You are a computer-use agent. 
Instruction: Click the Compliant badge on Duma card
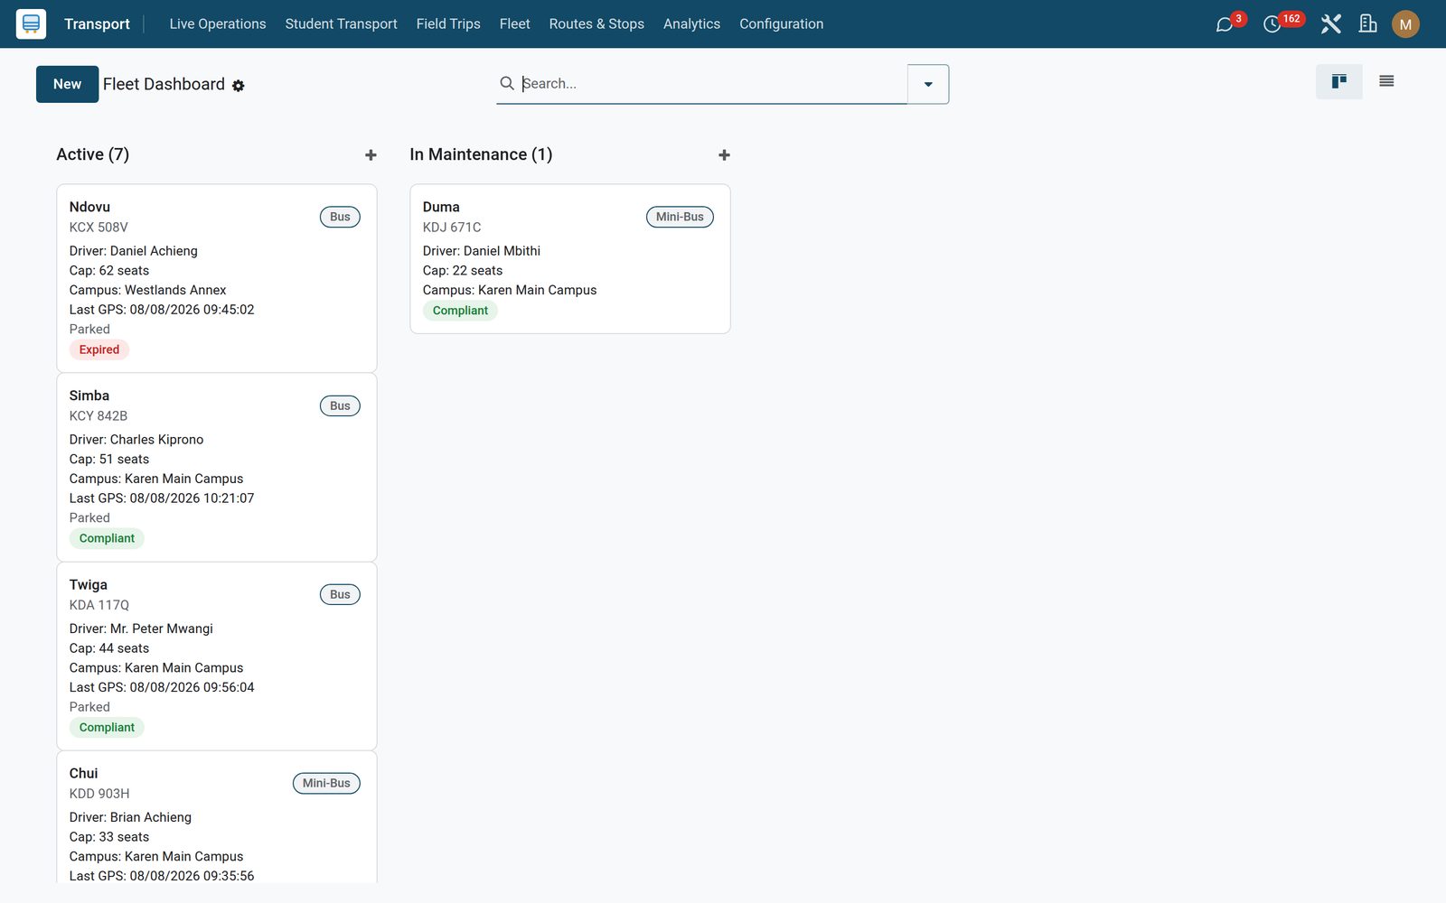(460, 311)
